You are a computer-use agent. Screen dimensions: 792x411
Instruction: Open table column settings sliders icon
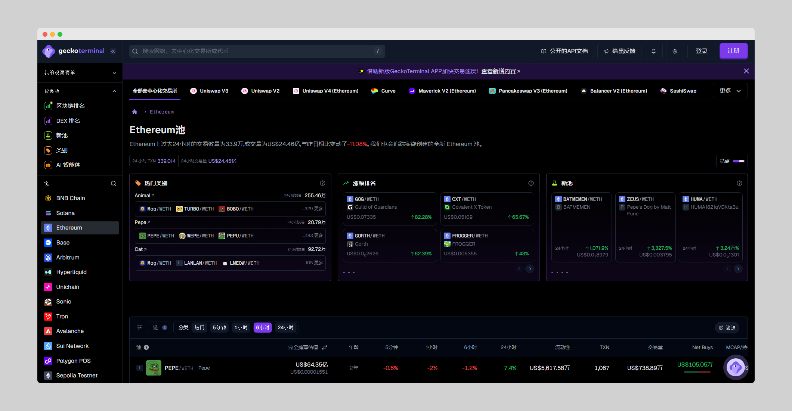[x=140, y=327]
